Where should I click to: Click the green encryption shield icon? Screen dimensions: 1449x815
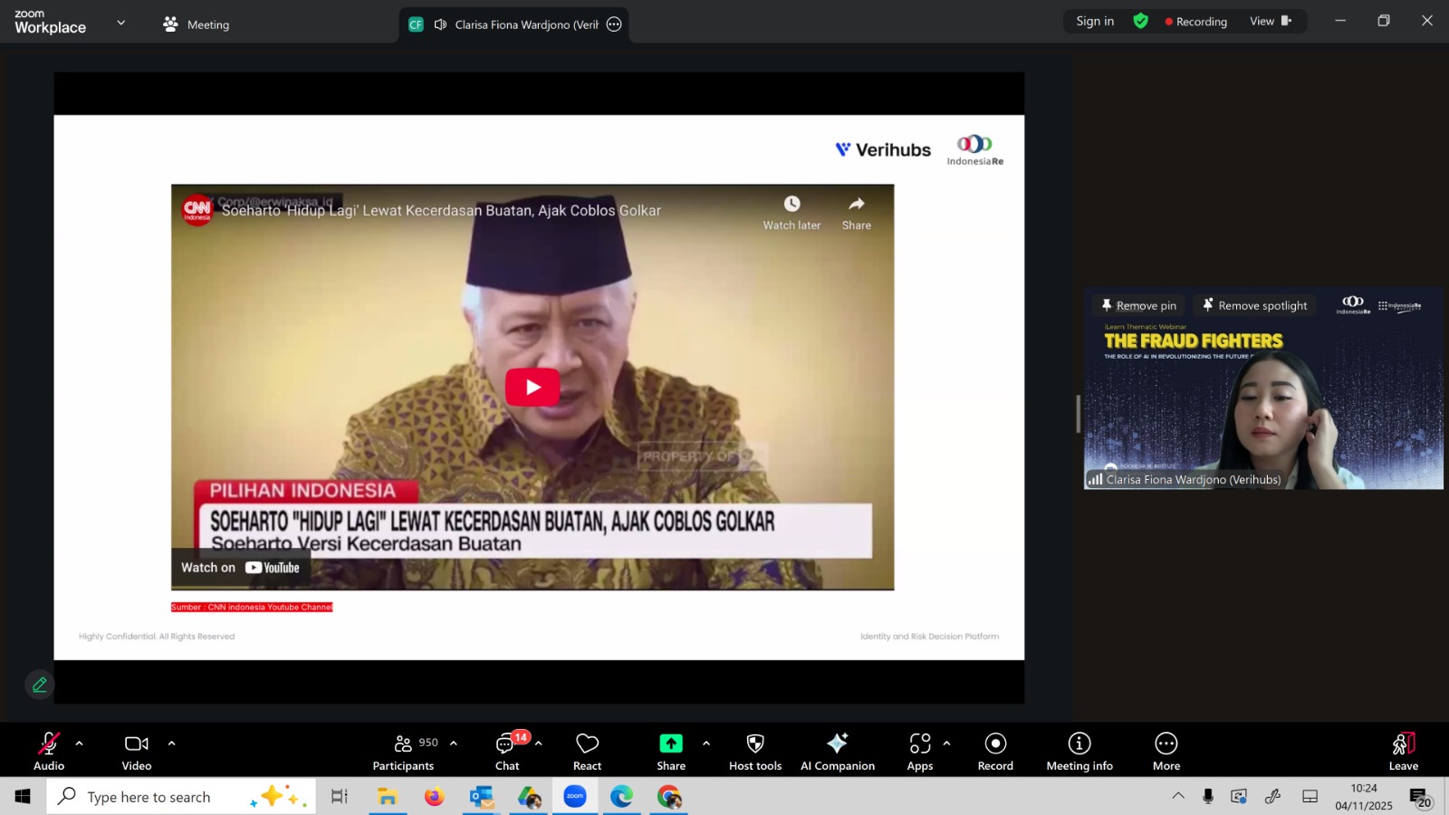pos(1140,21)
